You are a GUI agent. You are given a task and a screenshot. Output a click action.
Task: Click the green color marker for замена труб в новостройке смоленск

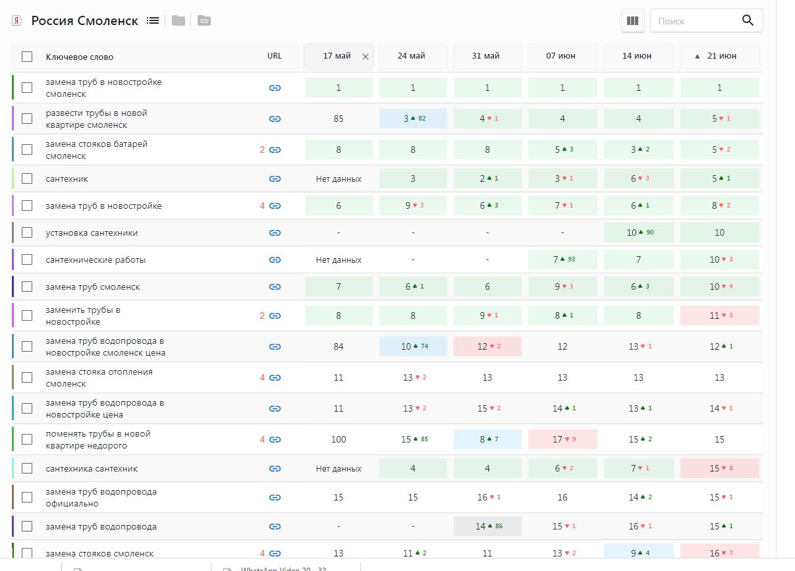click(x=13, y=88)
